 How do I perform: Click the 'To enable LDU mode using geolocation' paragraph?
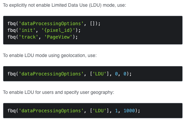(50, 55)
